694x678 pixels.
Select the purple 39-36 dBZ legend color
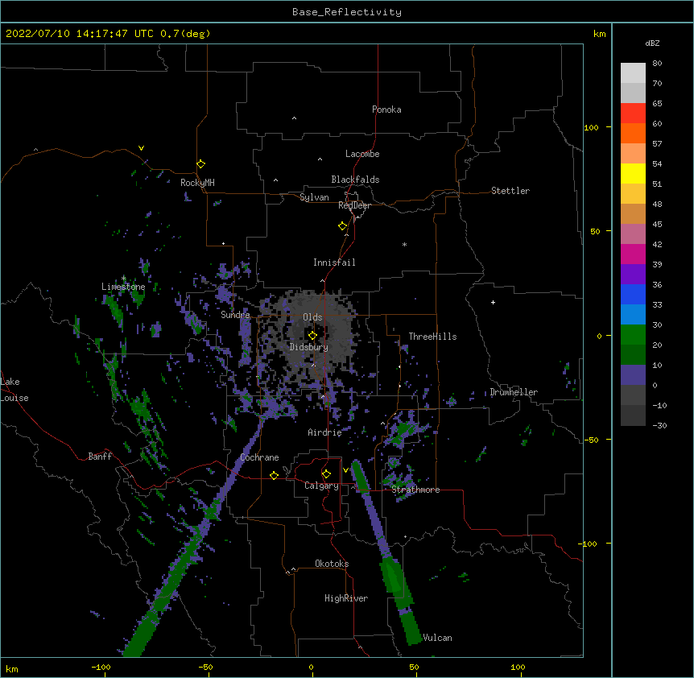point(633,274)
